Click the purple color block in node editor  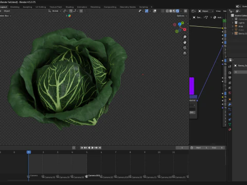point(191,86)
